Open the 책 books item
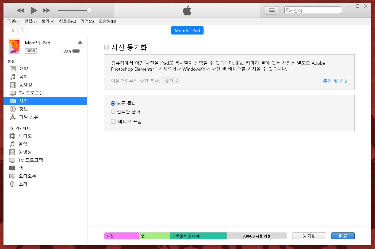 pos(45,168)
